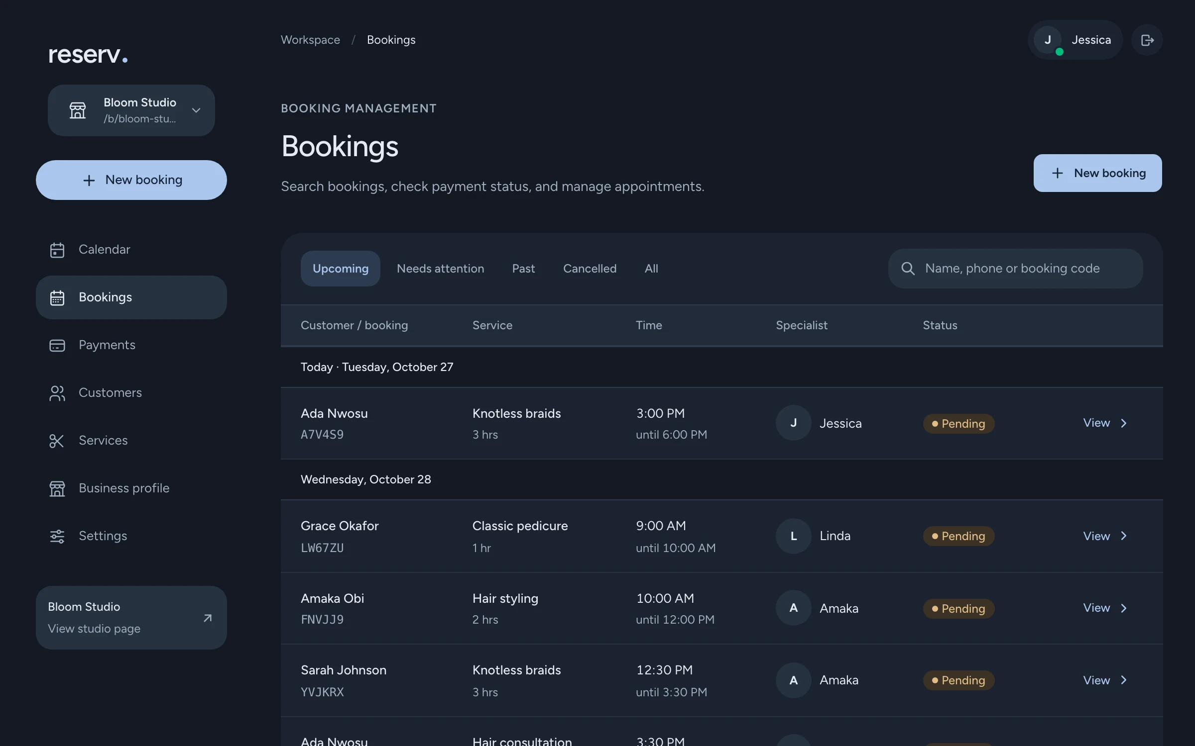Open Calendar from the sidebar
Screen dimensions: 1195x746
[x=131, y=250]
